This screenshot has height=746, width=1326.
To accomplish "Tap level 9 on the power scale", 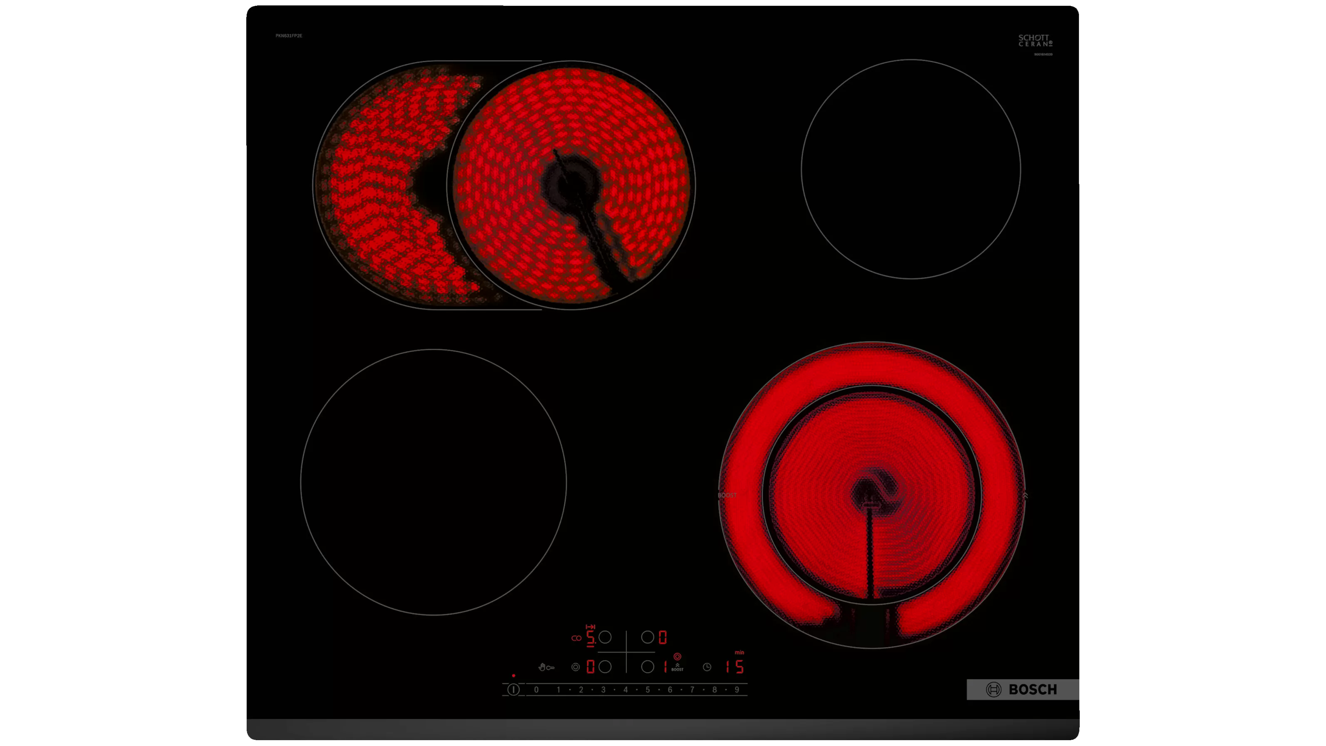I will [737, 689].
